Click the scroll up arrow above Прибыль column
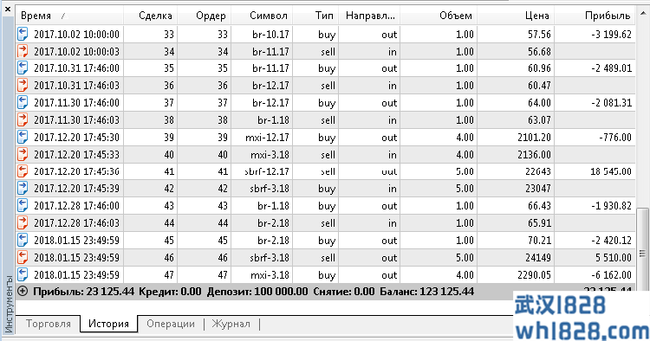650x341 pixels. tap(643, 13)
